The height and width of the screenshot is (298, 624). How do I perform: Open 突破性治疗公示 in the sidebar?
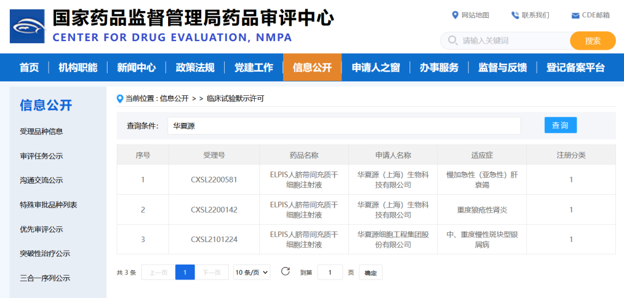click(45, 254)
